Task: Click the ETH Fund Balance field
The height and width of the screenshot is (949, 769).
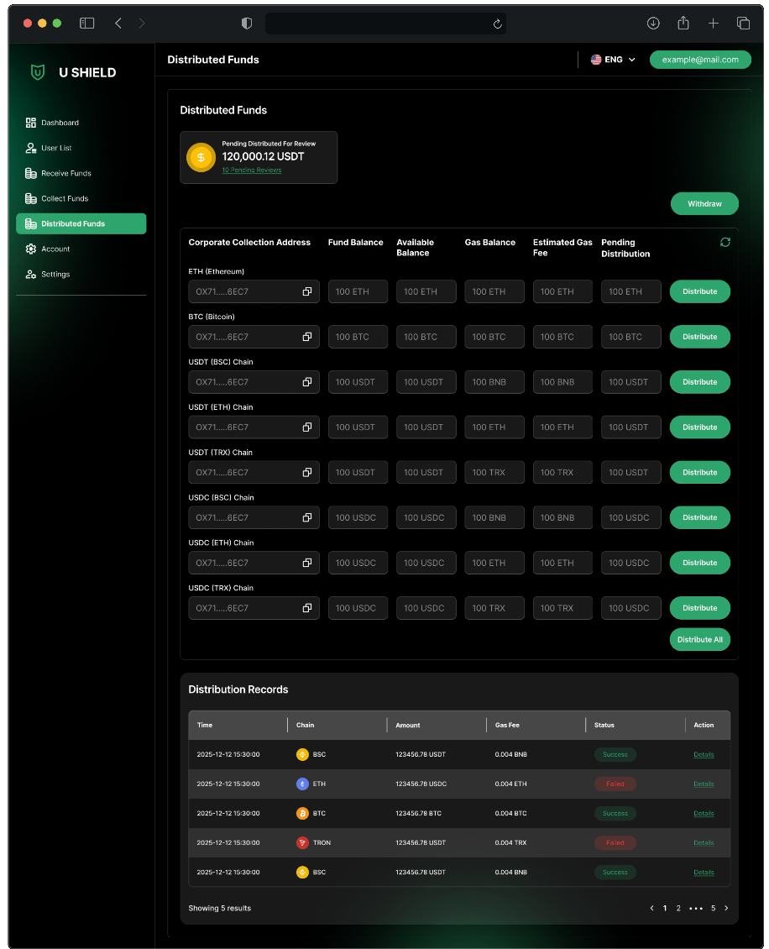Action: tap(358, 291)
